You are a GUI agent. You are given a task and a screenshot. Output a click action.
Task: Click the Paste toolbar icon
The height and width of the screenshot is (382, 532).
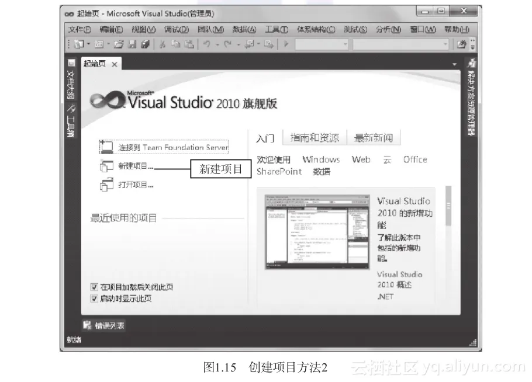pyautogui.click(x=189, y=44)
